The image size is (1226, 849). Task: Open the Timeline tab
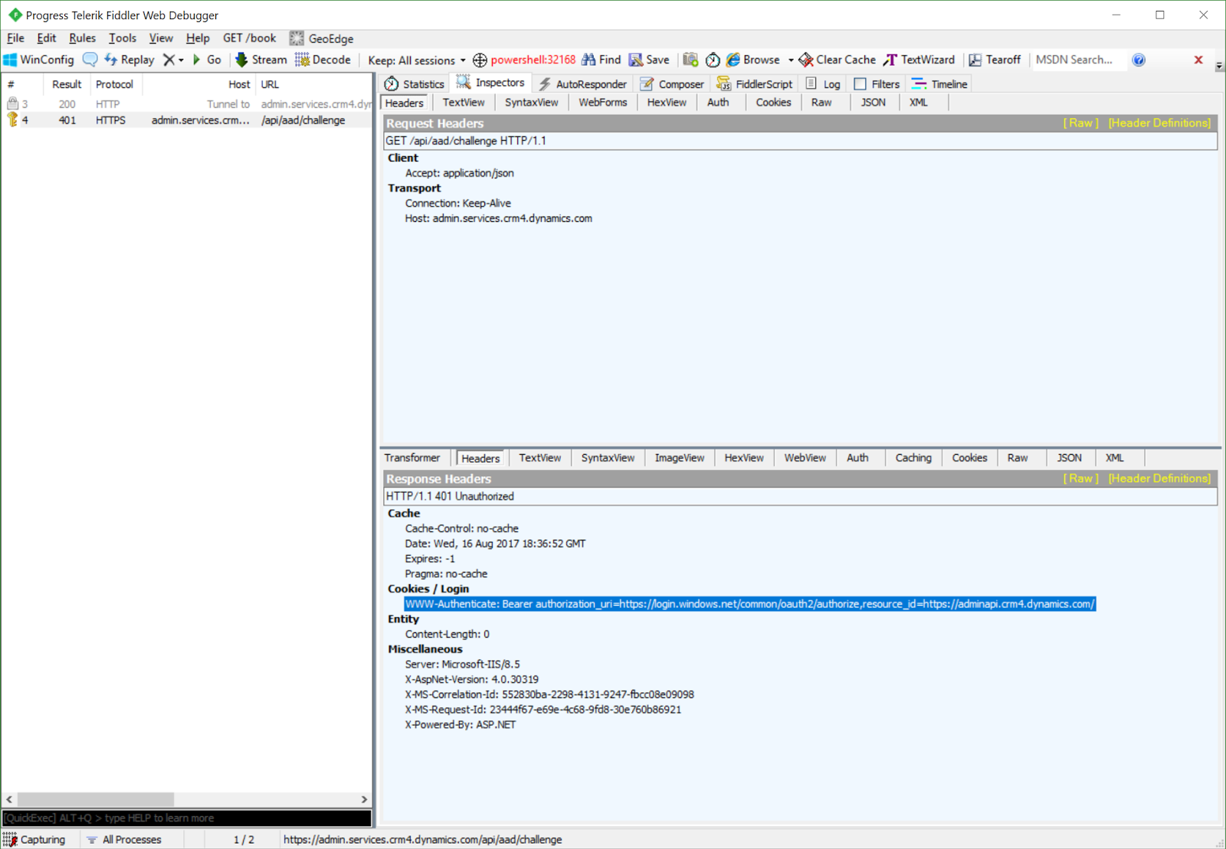pos(939,84)
